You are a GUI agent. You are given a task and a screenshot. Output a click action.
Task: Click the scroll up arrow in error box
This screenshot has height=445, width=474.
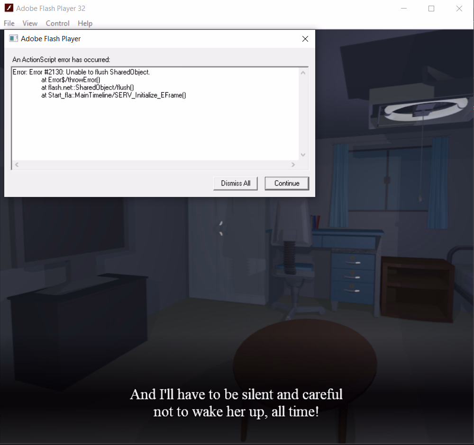pyautogui.click(x=303, y=72)
